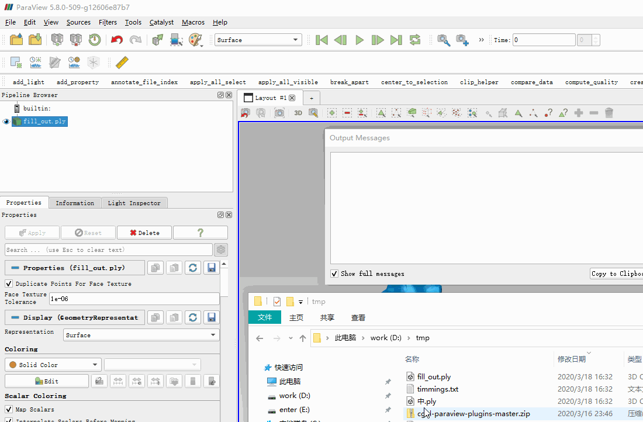Screen dimensions: 643x422
Task: Select 中.ply file in Explorer
Action: 427,401
